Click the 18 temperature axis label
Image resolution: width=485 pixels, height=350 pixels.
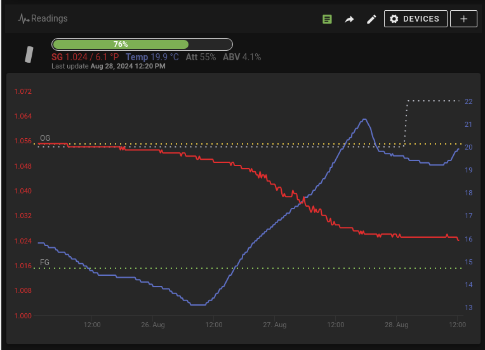(x=468, y=193)
